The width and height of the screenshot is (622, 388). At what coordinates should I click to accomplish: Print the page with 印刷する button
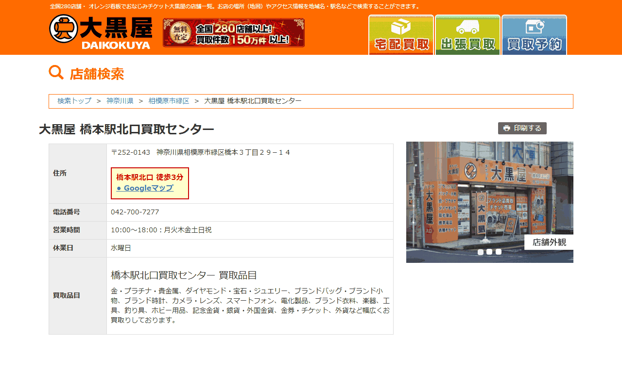coord(522,128)
